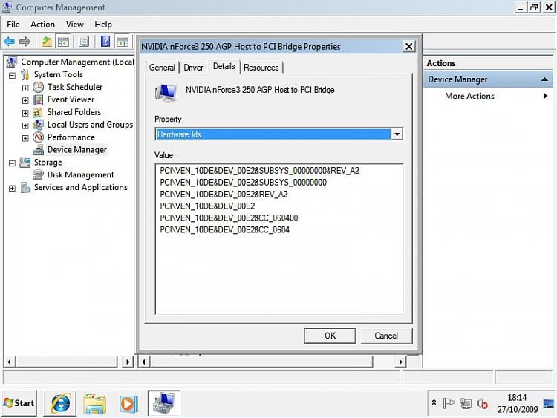Click More Actions in Actions pane

click(x=469, y=96)
